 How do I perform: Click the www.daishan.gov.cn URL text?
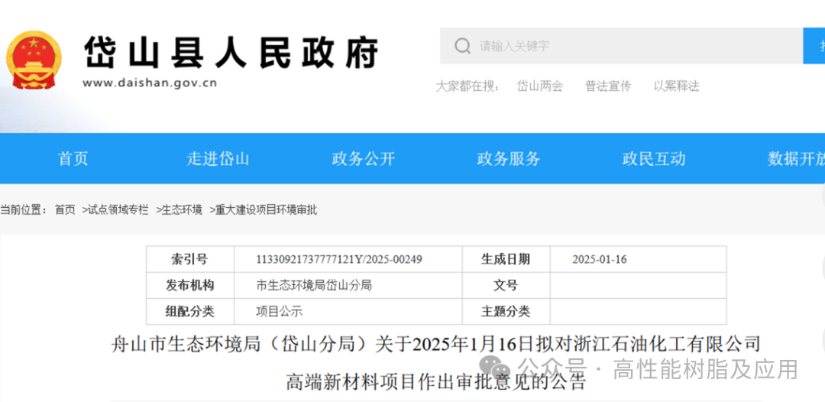[x=150, y=83]
